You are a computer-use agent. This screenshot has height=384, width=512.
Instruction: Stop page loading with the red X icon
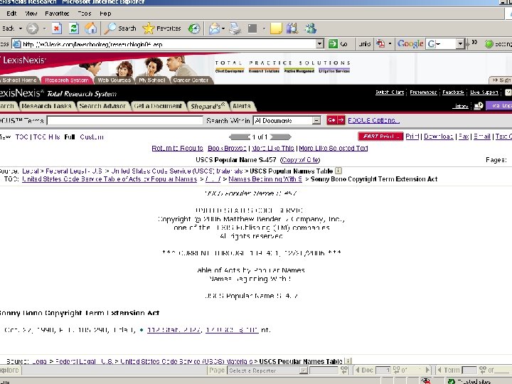click(56, 28)
